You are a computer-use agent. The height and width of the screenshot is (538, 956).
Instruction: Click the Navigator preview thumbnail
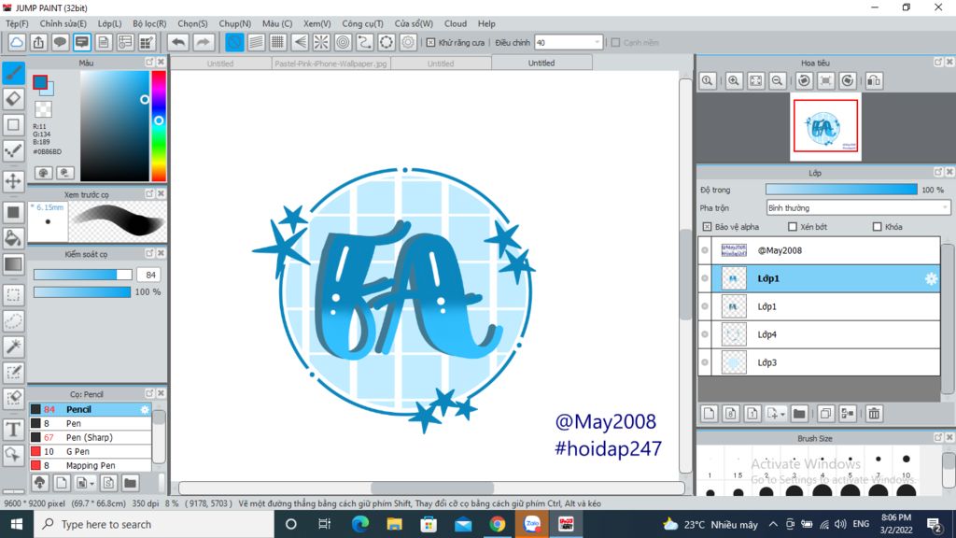click(x=825, y=126)
